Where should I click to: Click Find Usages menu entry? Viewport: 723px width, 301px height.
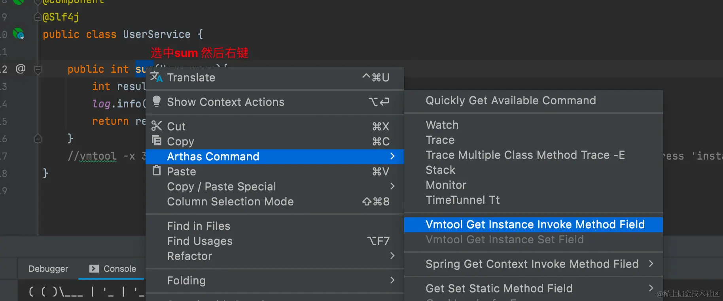point(199,241)
